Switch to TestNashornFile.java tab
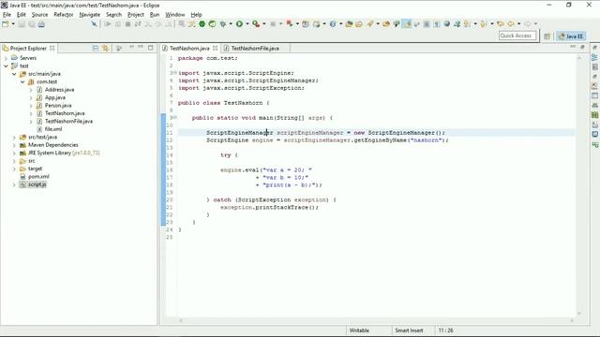600x337 pixels. pyautogui.click(x=255, y=48)
